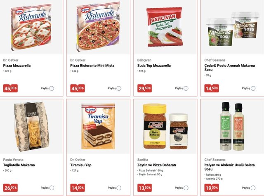Click the 45,00 price tag of Pizza Mozzarella
The height and width of the screenshot is (196, 264).
click(x=10, y=88)
